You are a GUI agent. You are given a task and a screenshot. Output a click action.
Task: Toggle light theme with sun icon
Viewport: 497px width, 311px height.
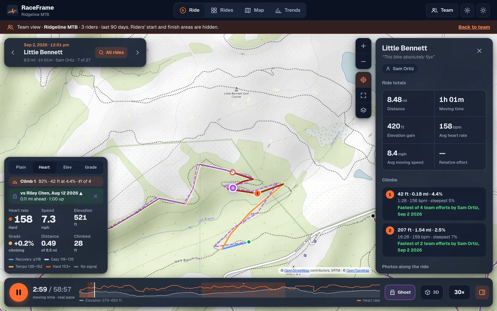coord(483,10)
